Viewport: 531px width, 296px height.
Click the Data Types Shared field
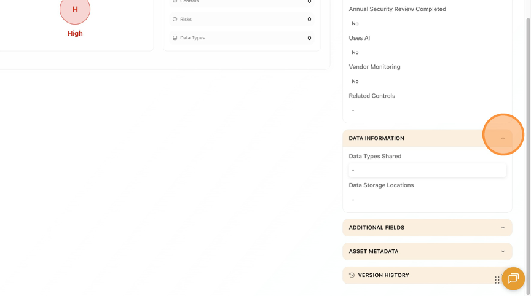pyautogui.click(x=427, y=170)
